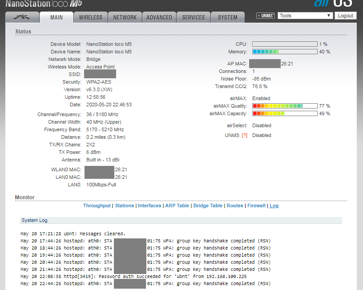View the Interfaces monitor
363x290 pixels.
click(x=149, y=205)
